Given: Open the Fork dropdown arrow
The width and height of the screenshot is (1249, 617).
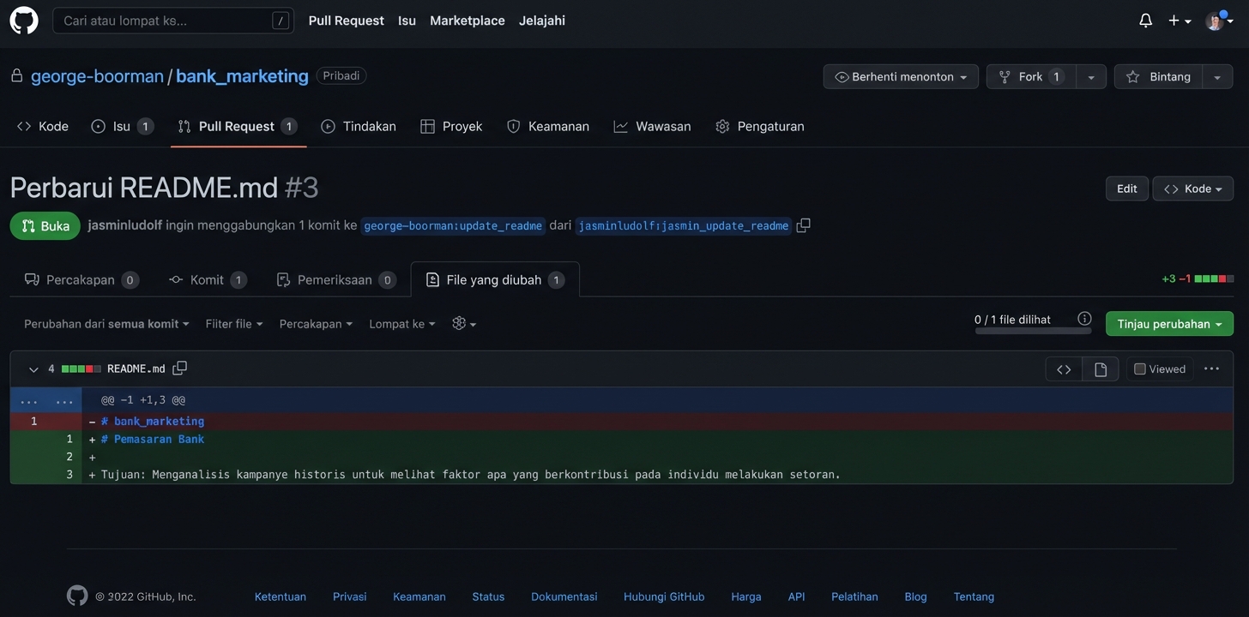Looking at the screenshot, I should point(1091,76).
